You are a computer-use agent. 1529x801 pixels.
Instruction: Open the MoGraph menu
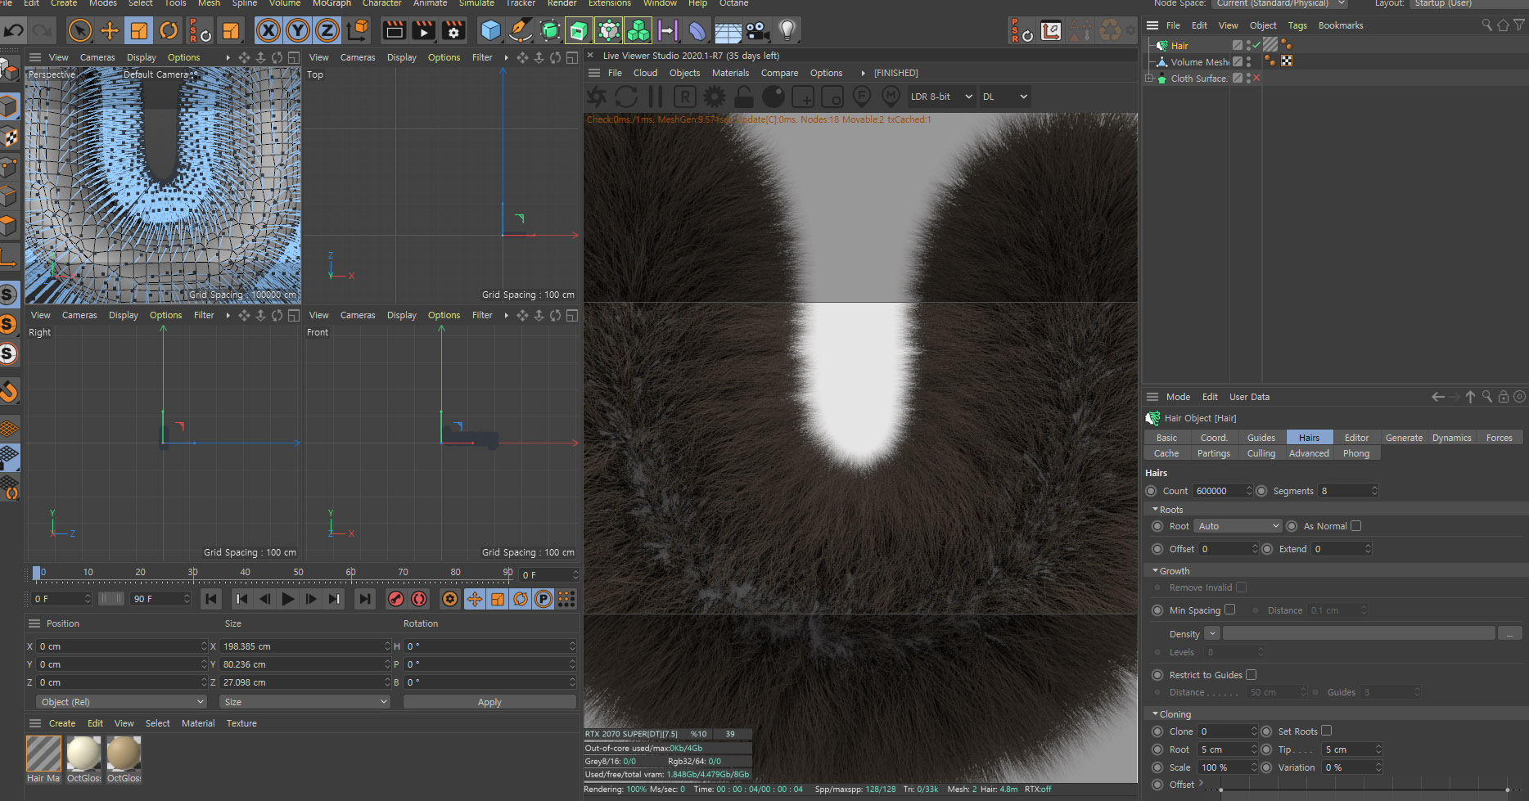coord(332,3)
